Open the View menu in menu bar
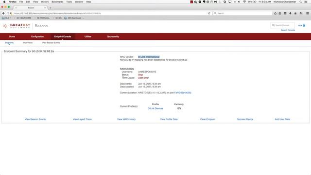This screenshot has width=311, height=175. coord(35,2)
